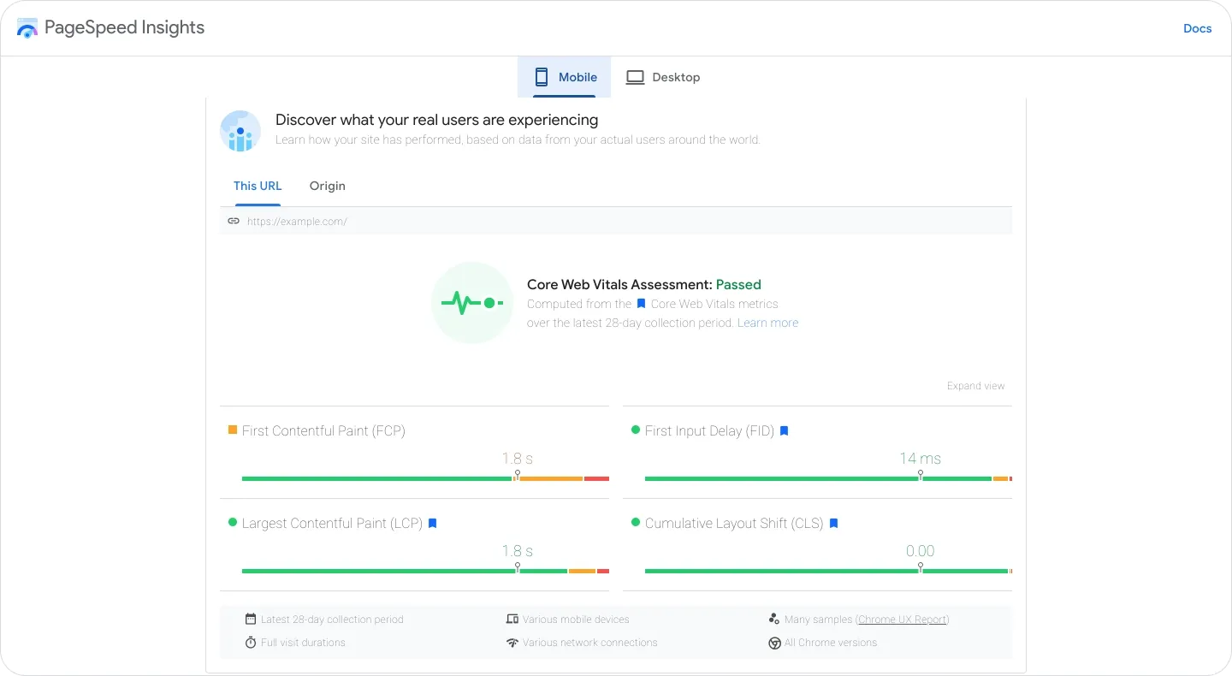Click the heading Discover what your real users are experiencing

coord(436,120)
